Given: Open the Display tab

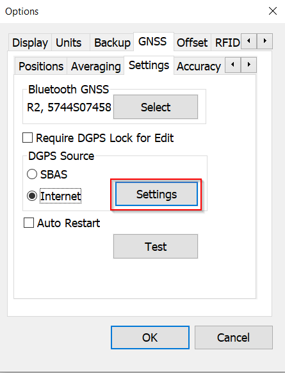Looking at the screenshot, I should (x=30, y=43).
